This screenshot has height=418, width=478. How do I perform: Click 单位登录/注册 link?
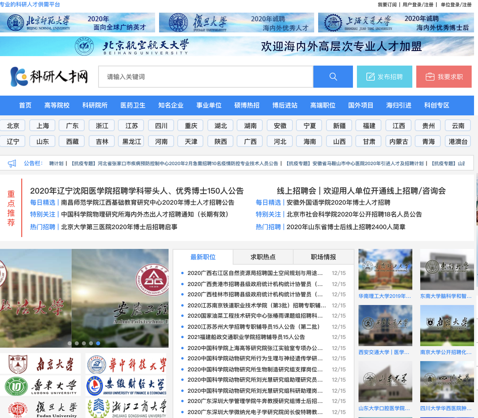pos(456,5)
